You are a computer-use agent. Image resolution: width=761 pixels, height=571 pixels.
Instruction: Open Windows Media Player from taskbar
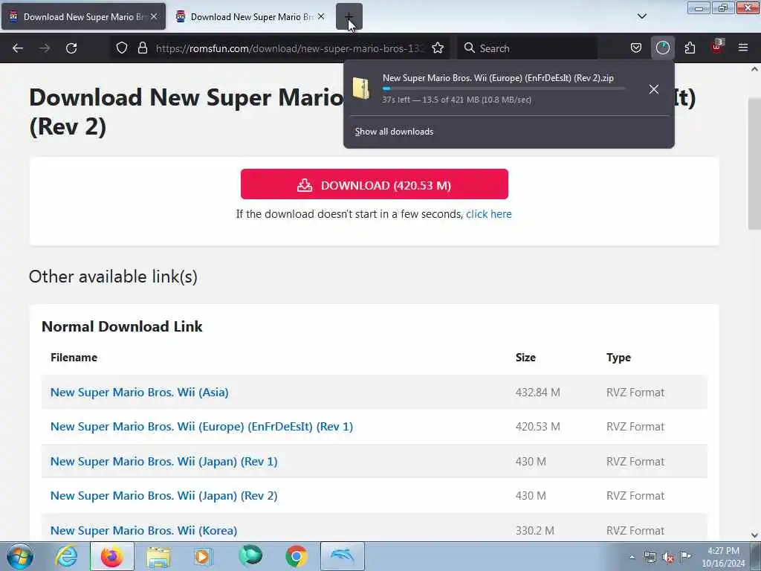coord(204,556)
